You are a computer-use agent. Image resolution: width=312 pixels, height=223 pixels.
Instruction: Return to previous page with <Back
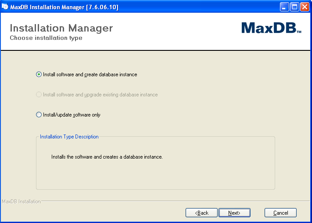201,213
